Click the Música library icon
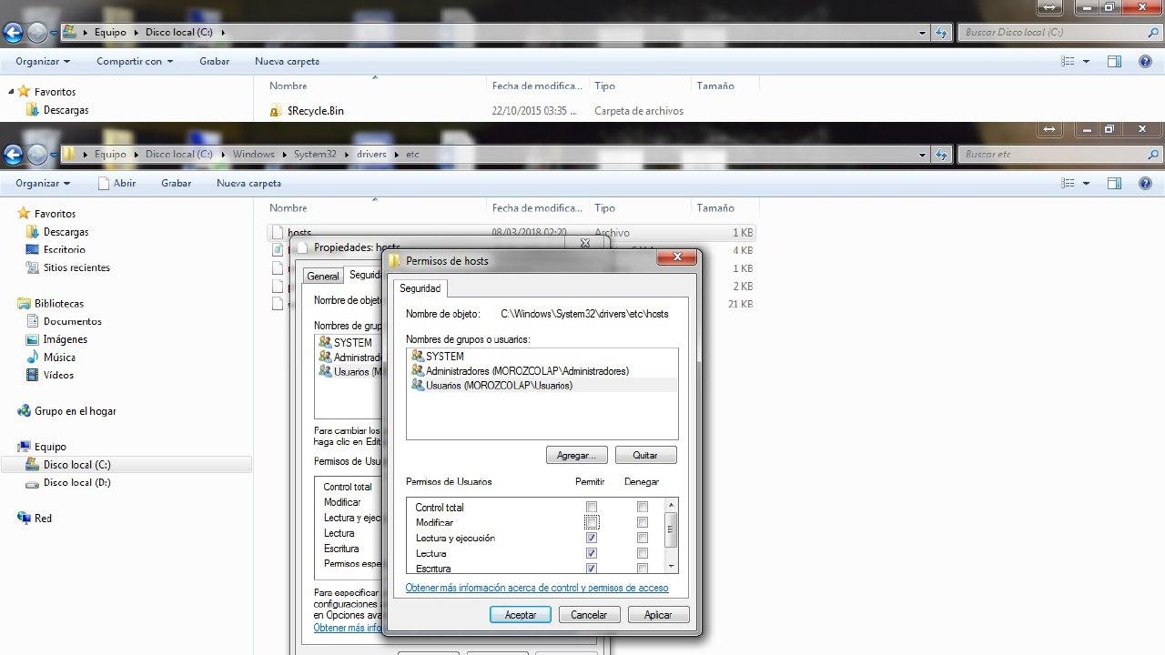 [x=33, y=358]
